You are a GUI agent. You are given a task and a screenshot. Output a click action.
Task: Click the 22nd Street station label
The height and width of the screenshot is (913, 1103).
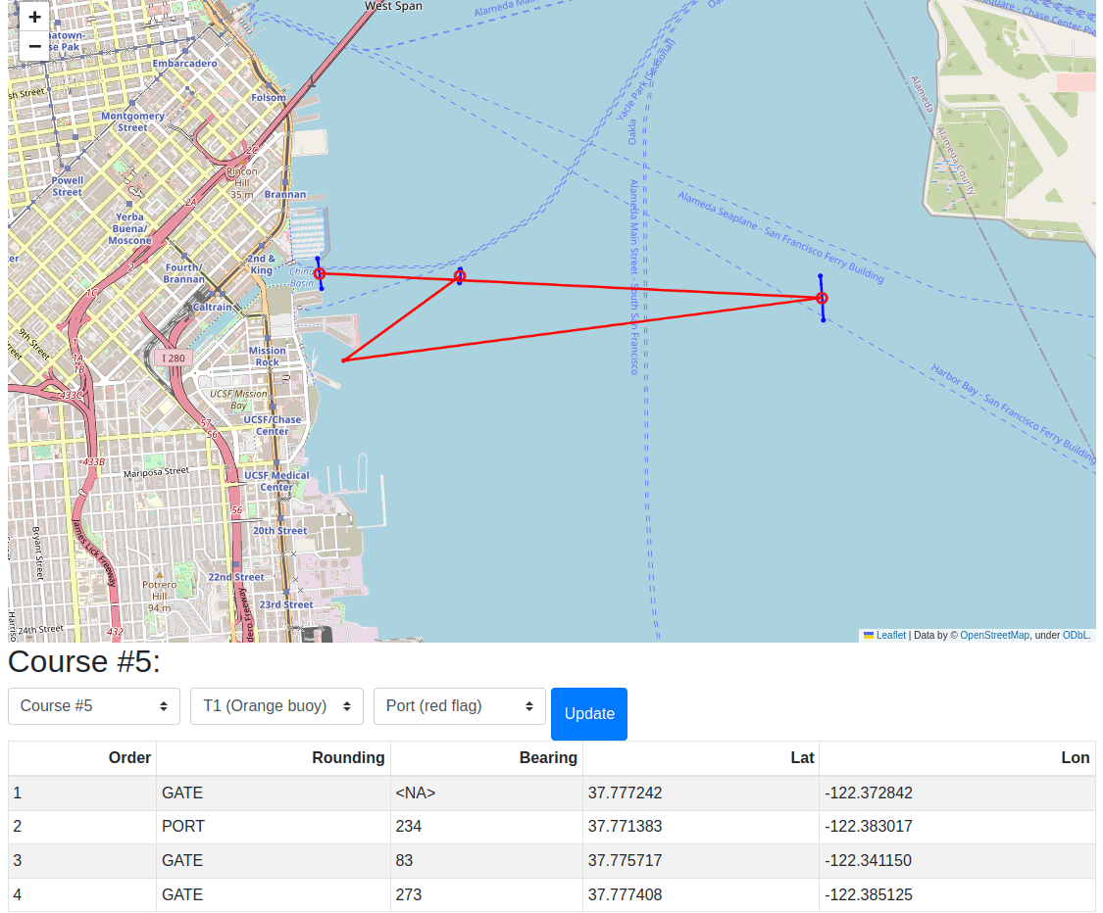236,577
